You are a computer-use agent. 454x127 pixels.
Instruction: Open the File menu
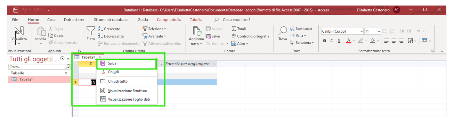(x=15, y=20)
